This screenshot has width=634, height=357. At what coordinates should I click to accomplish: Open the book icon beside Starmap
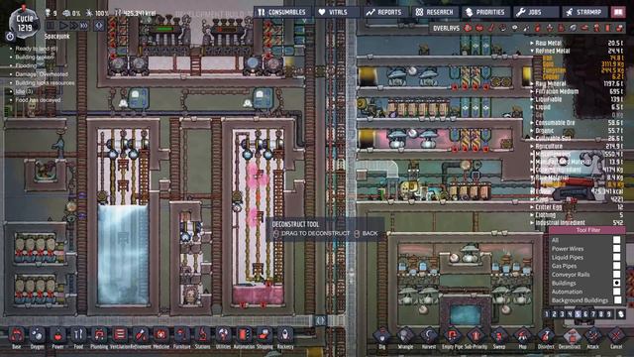(x=618, y=12)
